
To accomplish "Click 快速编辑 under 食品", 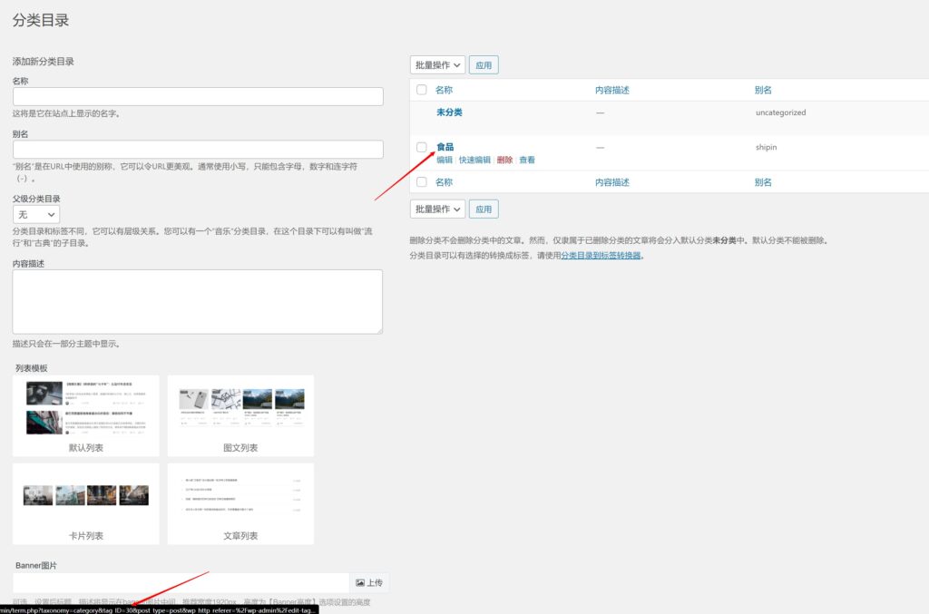I will (474, 160).
